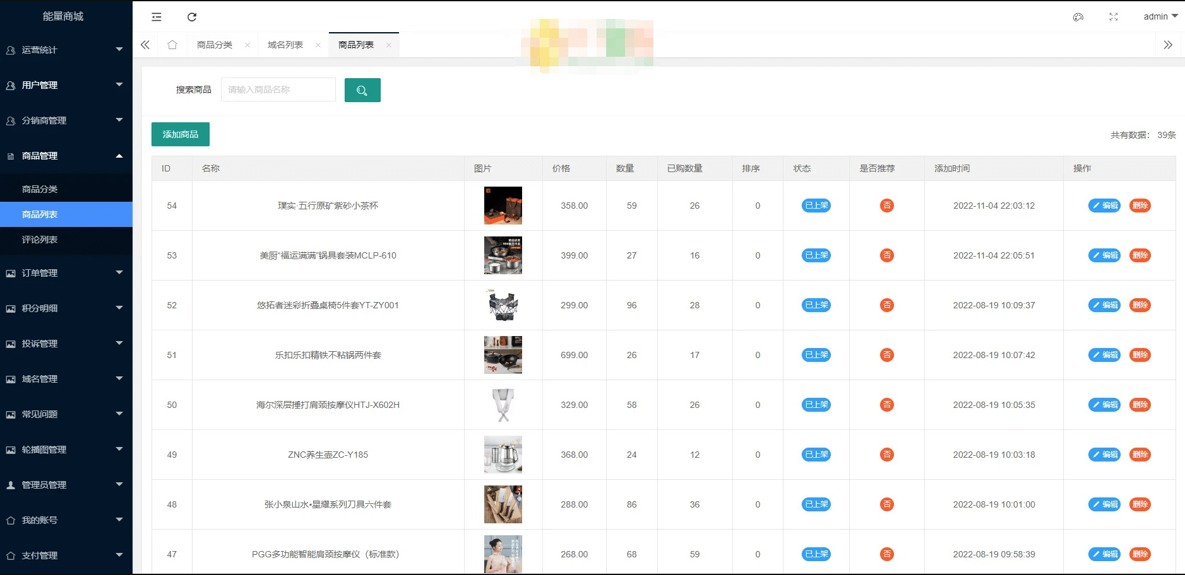Screen dimensions: 1185x575
Task: Click the magnifier search icon
Action: click(x=362, y=90)
